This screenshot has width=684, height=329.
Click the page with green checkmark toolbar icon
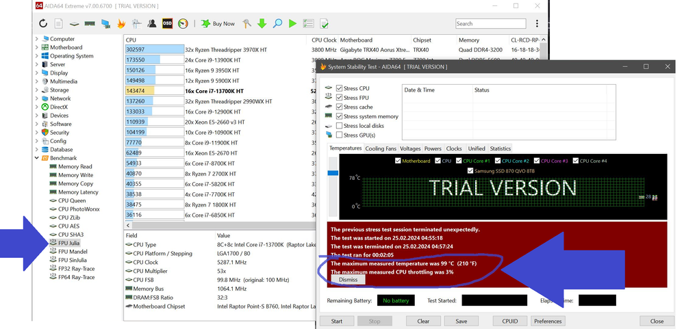pos(324,23)
